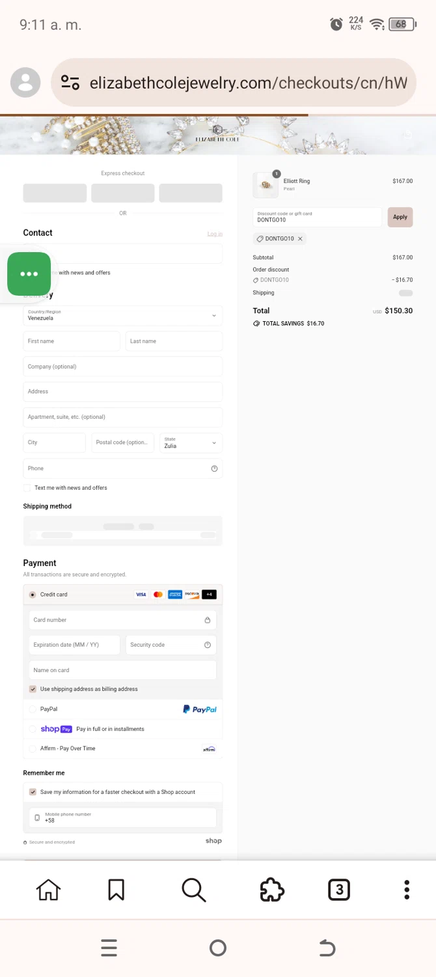
Task: Open bookmarks from the bottom bar
Action: click(x=116, y=890)
